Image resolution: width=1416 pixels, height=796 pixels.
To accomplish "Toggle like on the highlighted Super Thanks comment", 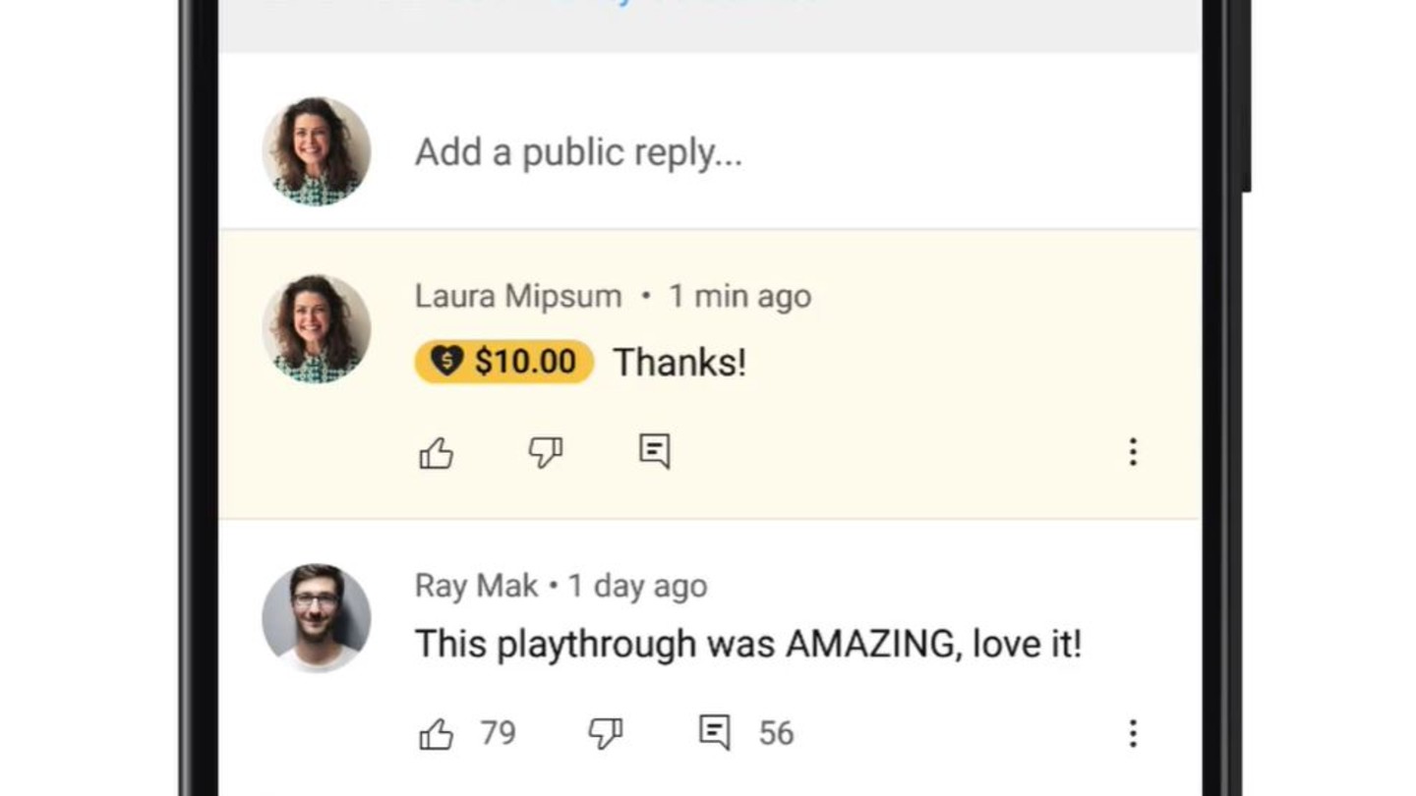I will point(437,452).
